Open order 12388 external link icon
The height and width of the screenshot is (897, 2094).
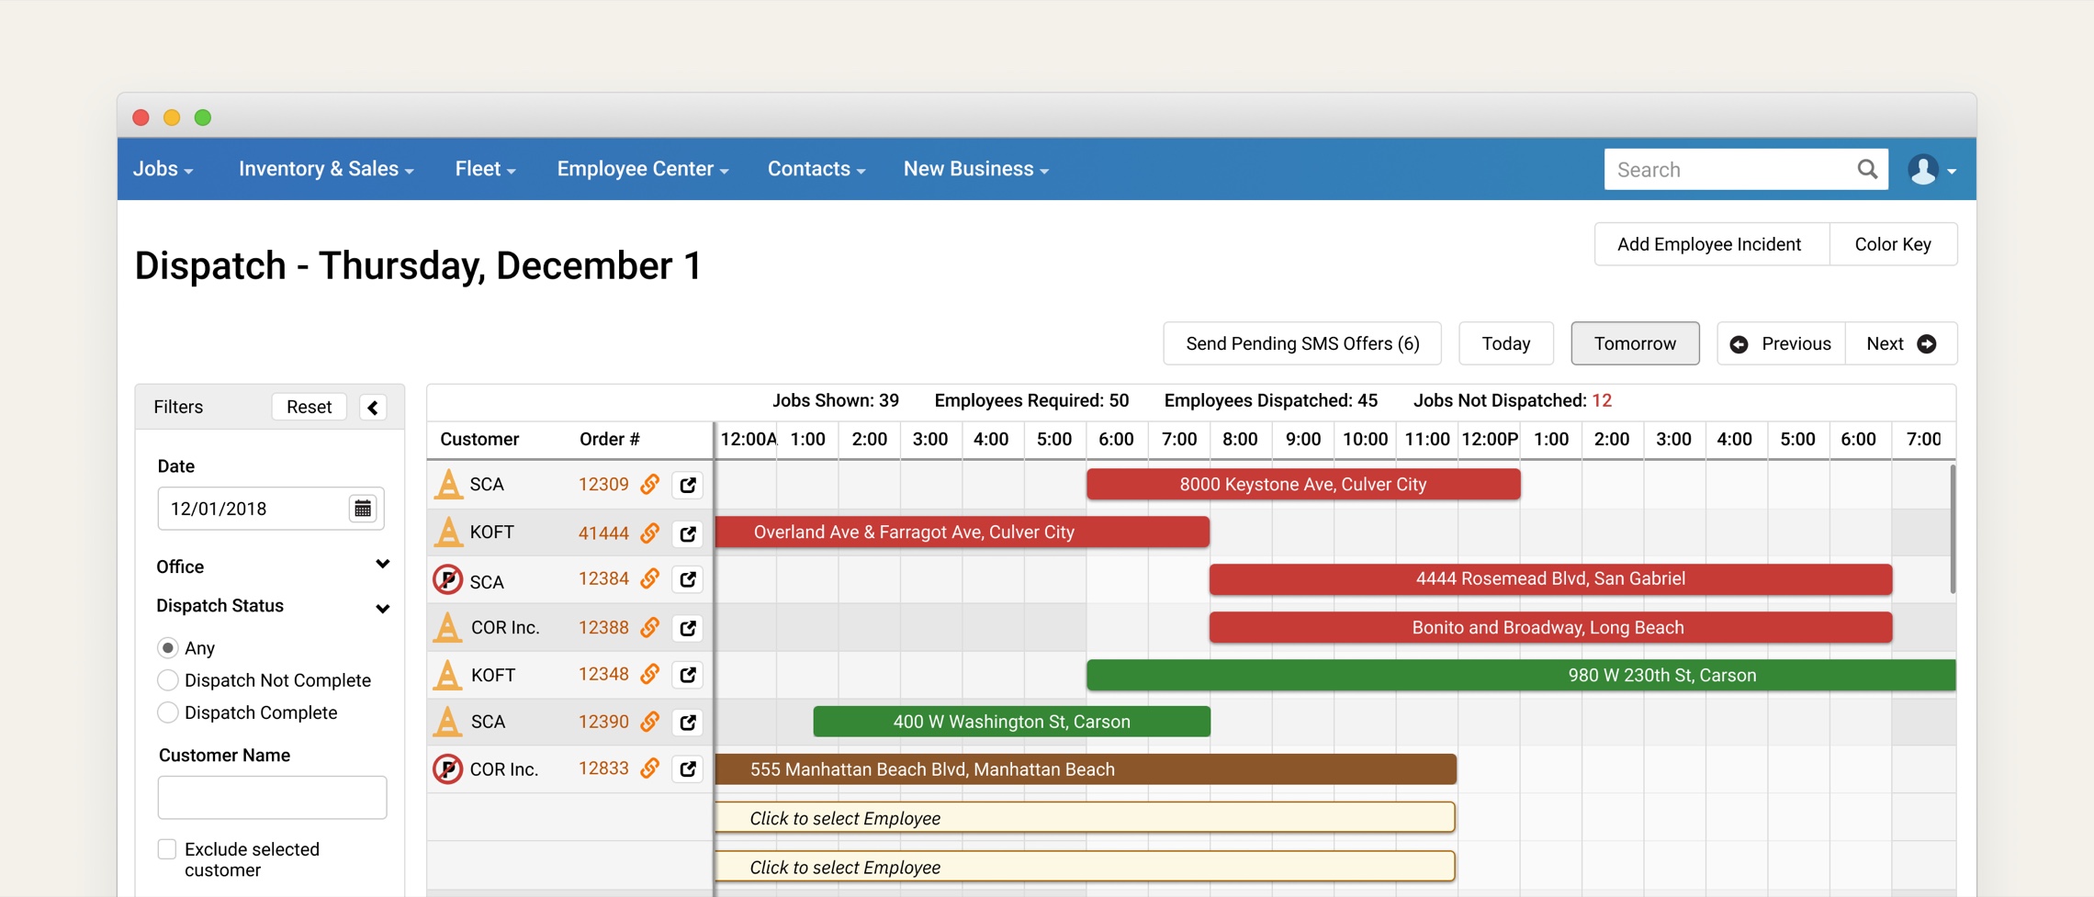[x=688, y=628]
